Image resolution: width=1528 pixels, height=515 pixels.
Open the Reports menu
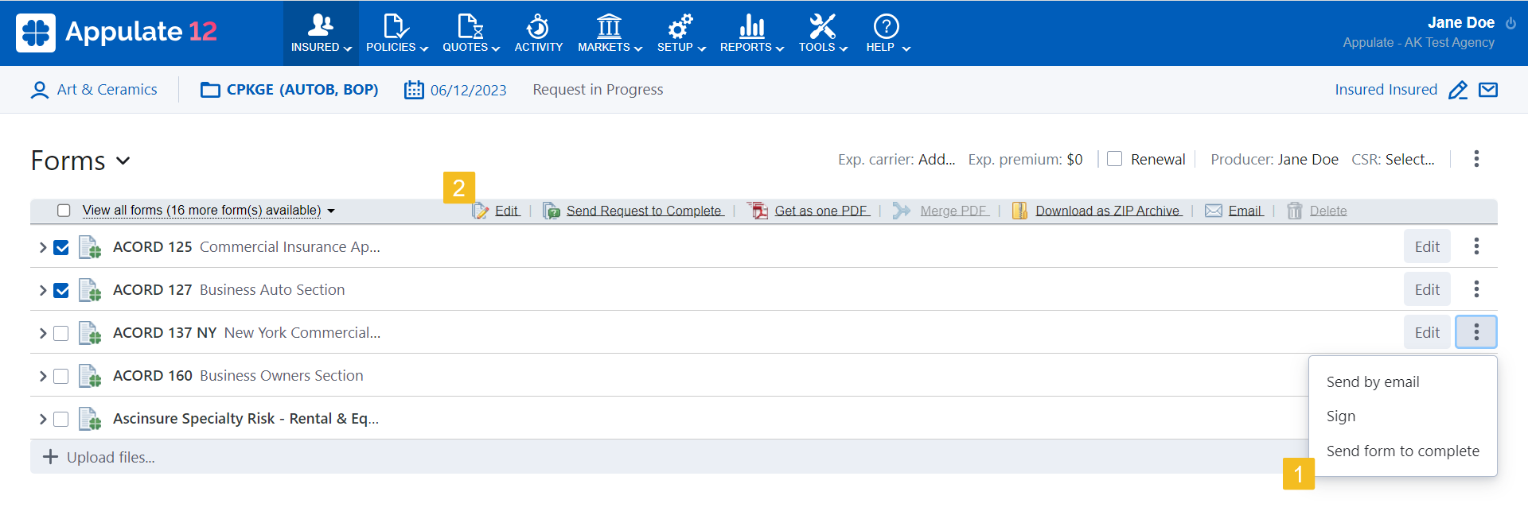[752, 33]
